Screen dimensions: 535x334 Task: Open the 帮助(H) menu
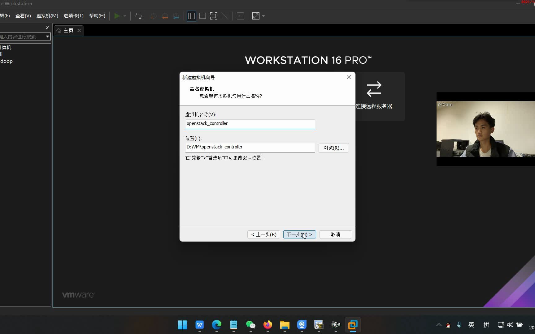point(97,15)
